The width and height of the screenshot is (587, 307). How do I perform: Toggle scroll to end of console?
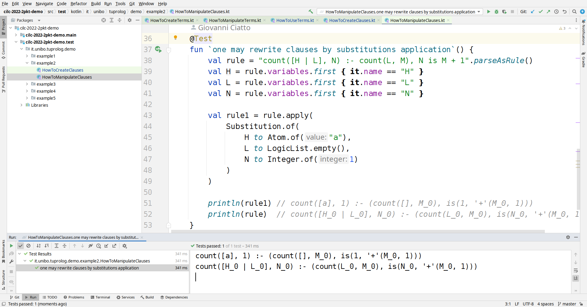coord(576,278)
